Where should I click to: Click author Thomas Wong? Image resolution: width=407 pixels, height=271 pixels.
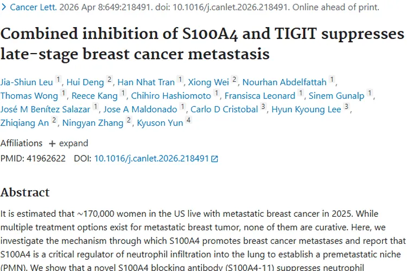(29, 96)
